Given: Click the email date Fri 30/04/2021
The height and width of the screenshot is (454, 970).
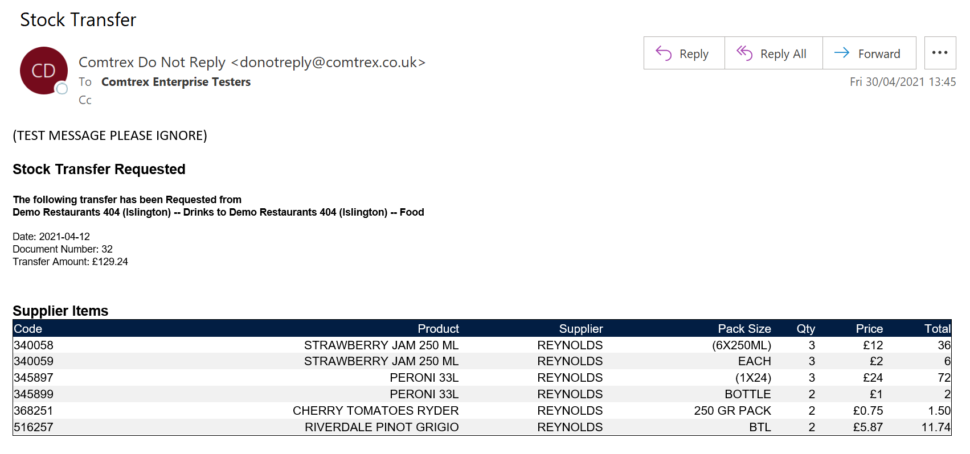Looking at the screenshot, I should (903, 82).
